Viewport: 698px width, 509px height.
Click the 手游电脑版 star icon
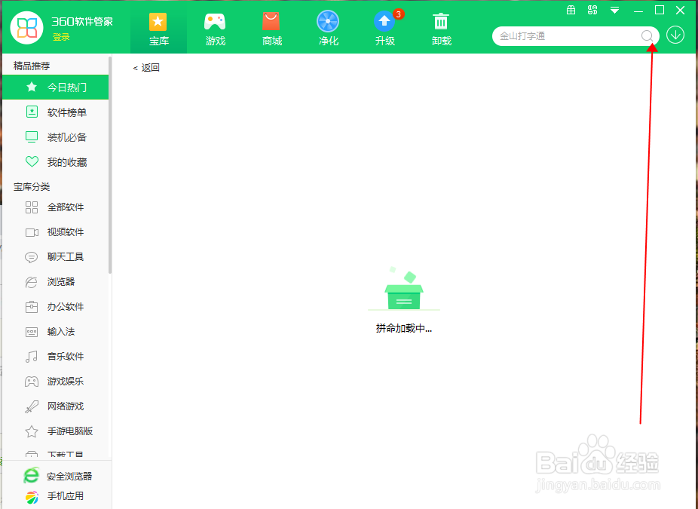click(x=32, y=431)
